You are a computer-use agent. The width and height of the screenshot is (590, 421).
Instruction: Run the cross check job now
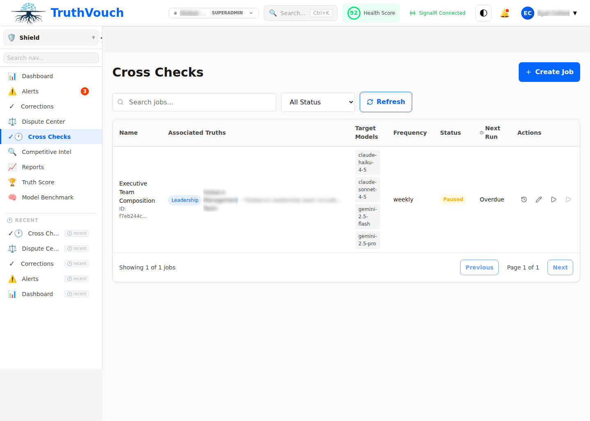click(x=554, y=199)
